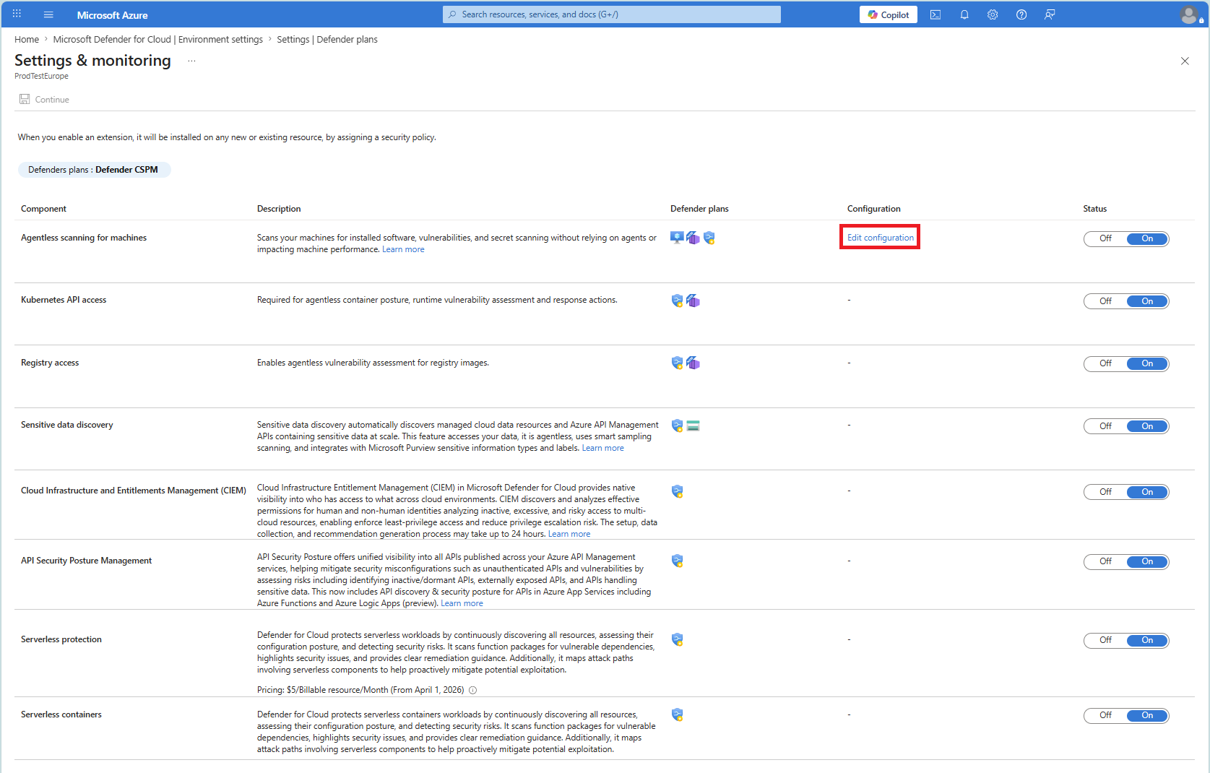Click the ProdTestEurope subscription subtitle
This screenshot has height=773, width=1210.
pyautogui.click(x=42, y=76)
